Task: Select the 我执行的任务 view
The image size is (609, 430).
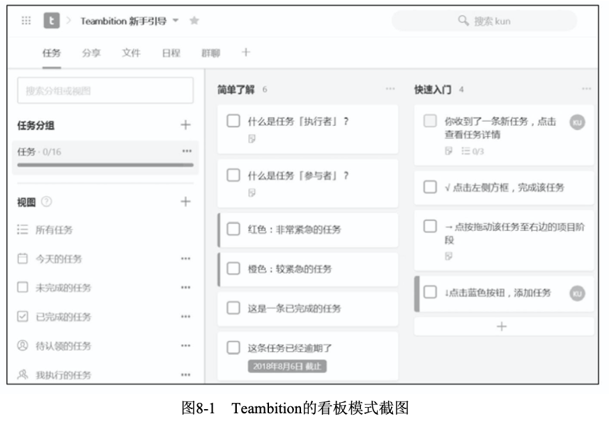Action: point(63,375)
